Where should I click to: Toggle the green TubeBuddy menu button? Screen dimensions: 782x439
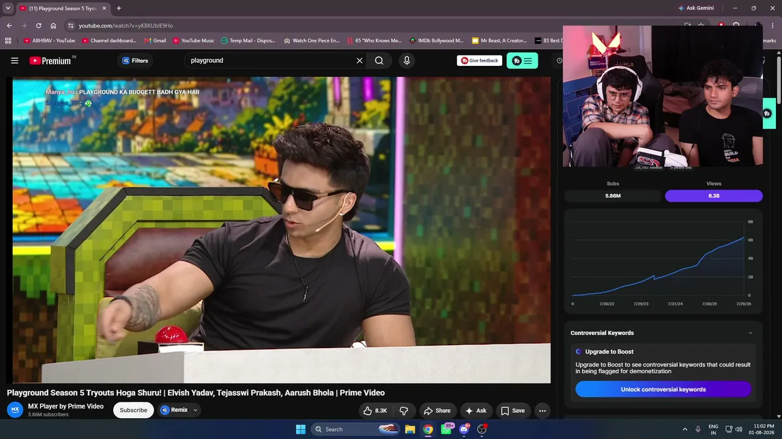pos(522,60)
